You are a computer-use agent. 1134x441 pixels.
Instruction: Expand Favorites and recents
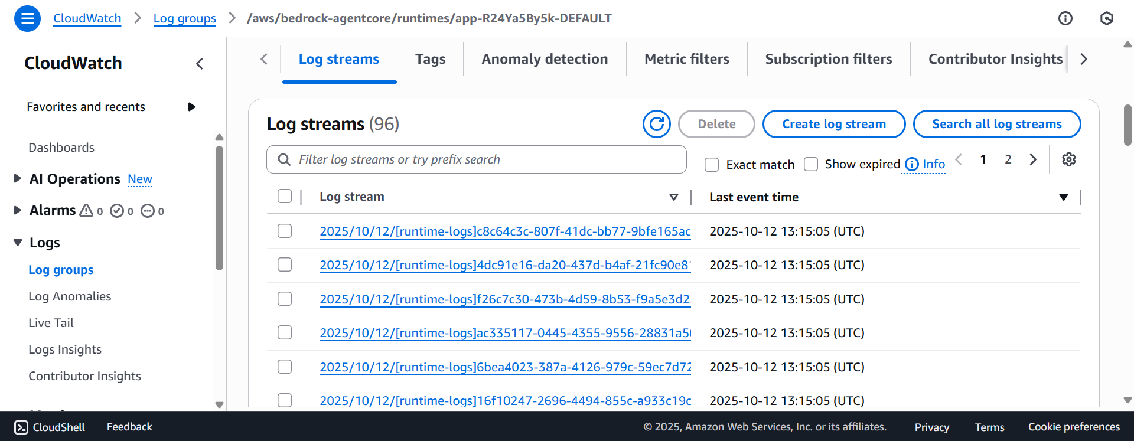[191, 107]
